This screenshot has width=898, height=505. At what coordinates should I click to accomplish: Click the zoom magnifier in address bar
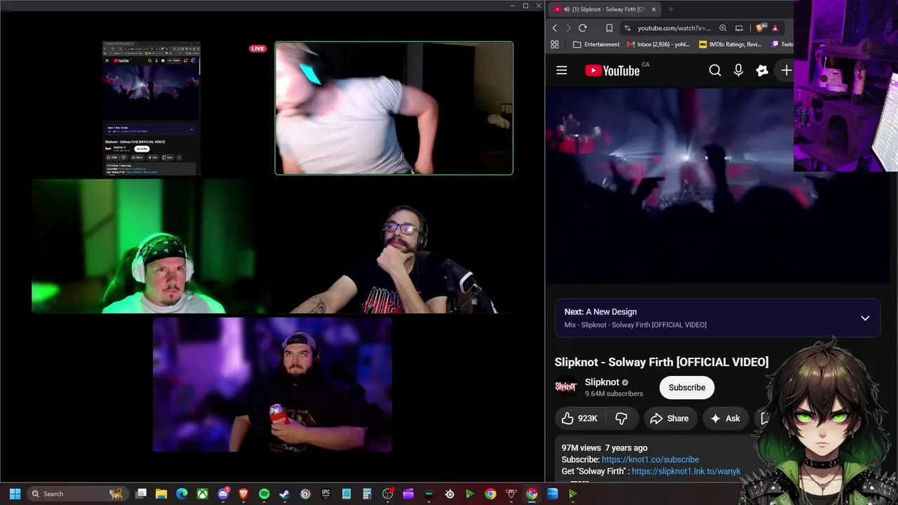coord(723,28)
